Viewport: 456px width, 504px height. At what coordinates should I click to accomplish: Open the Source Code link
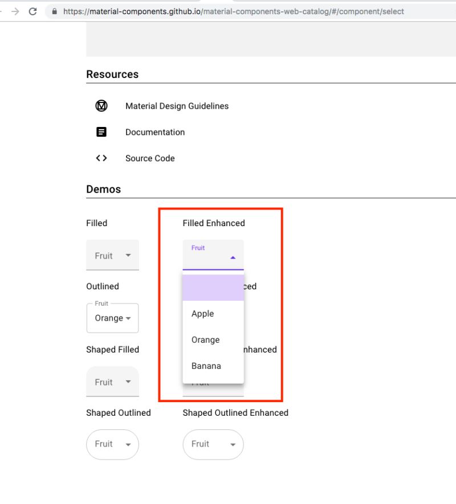click(x=150, y=158)
